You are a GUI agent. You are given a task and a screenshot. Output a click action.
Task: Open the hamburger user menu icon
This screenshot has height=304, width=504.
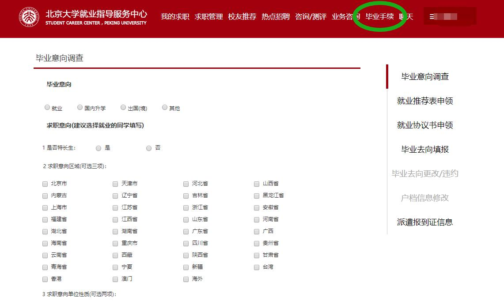point(432,17)
